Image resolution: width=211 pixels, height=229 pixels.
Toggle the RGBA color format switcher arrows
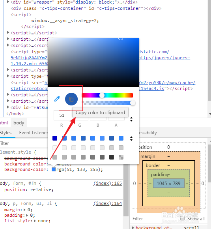click(131, 119)
